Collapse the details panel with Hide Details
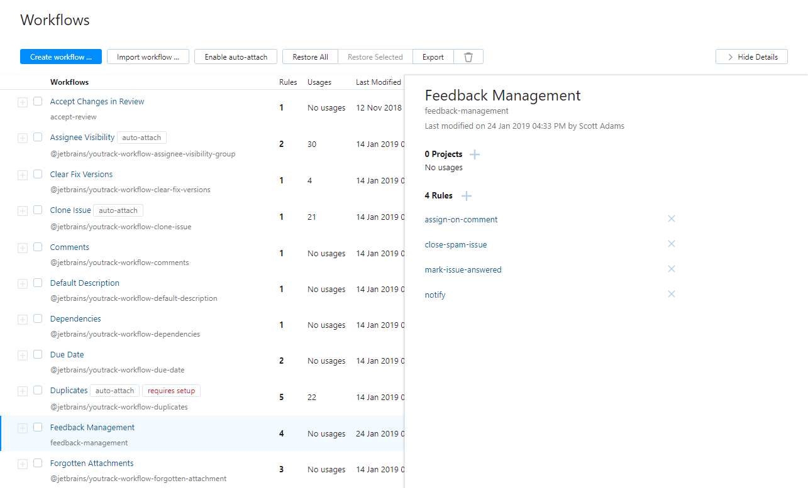This screenshot has width=808, height=488. [751, 57]
